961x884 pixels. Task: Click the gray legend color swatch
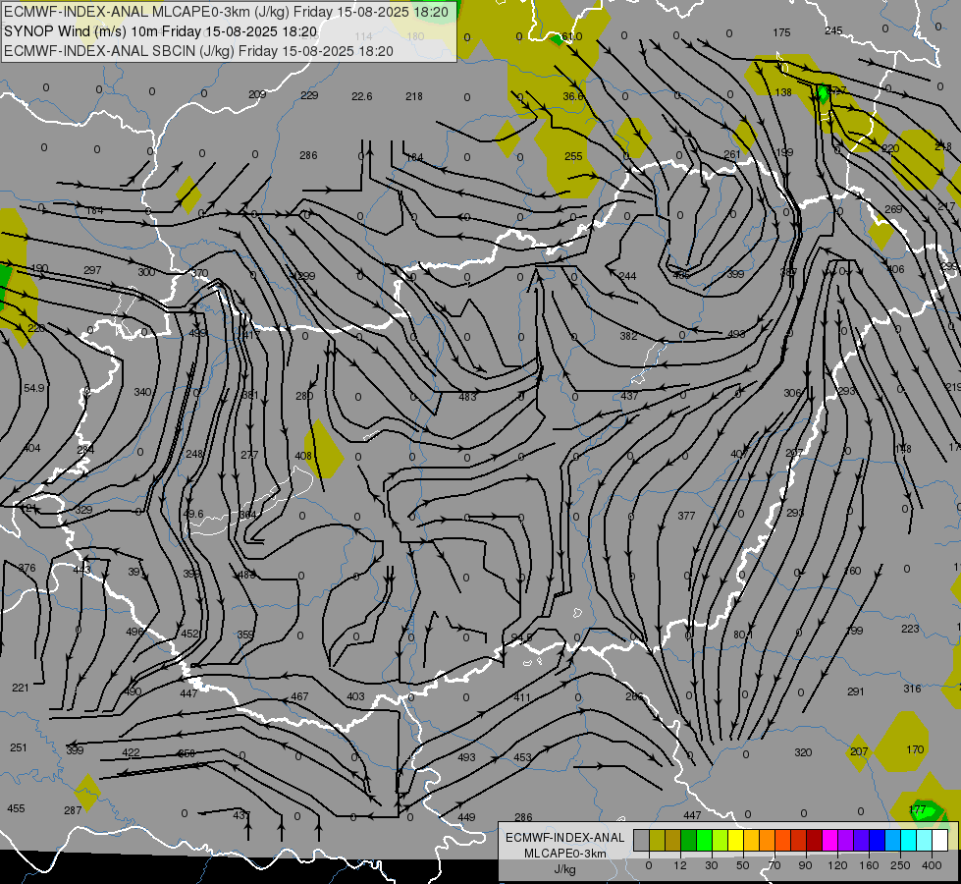641,841
